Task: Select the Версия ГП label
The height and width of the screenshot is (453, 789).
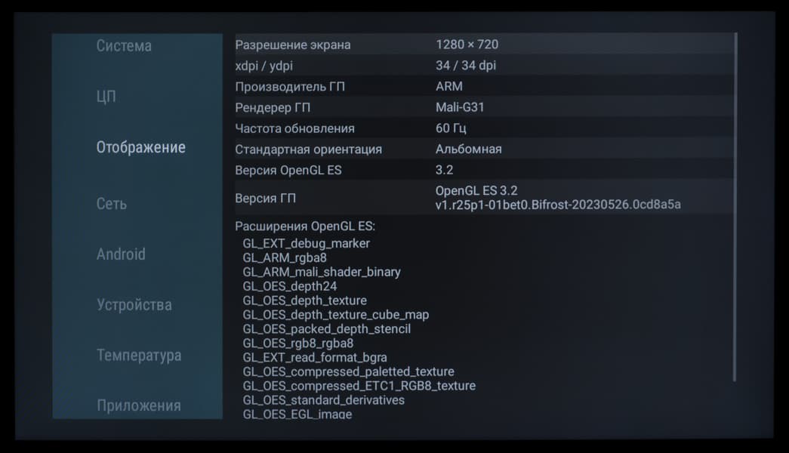Action: click(x=265, y=199)
